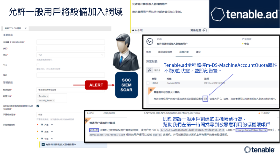Click the TCORP domain warning icon
The image size is (280, 156).
[x=259, y=113]
